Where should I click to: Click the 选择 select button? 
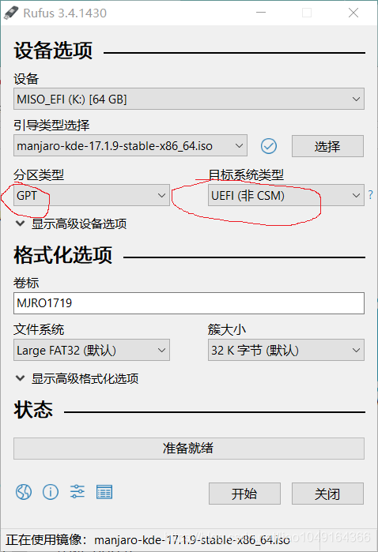pyautogui.click(x=327, y=146)
